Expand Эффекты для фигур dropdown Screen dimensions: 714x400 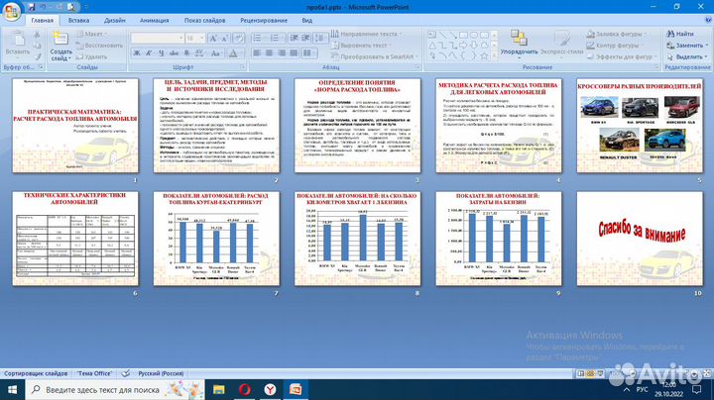[x=622, y=56]
